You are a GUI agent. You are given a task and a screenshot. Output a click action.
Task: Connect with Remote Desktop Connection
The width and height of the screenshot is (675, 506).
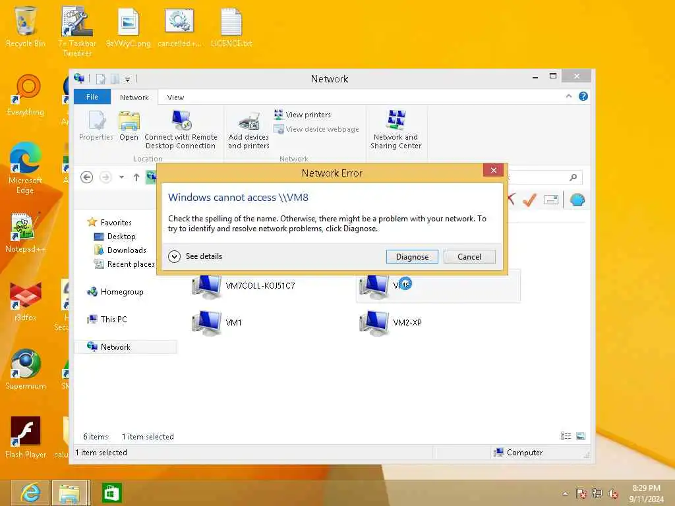click(181, 129)
